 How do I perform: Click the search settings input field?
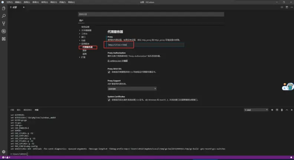tap(151, 14)
